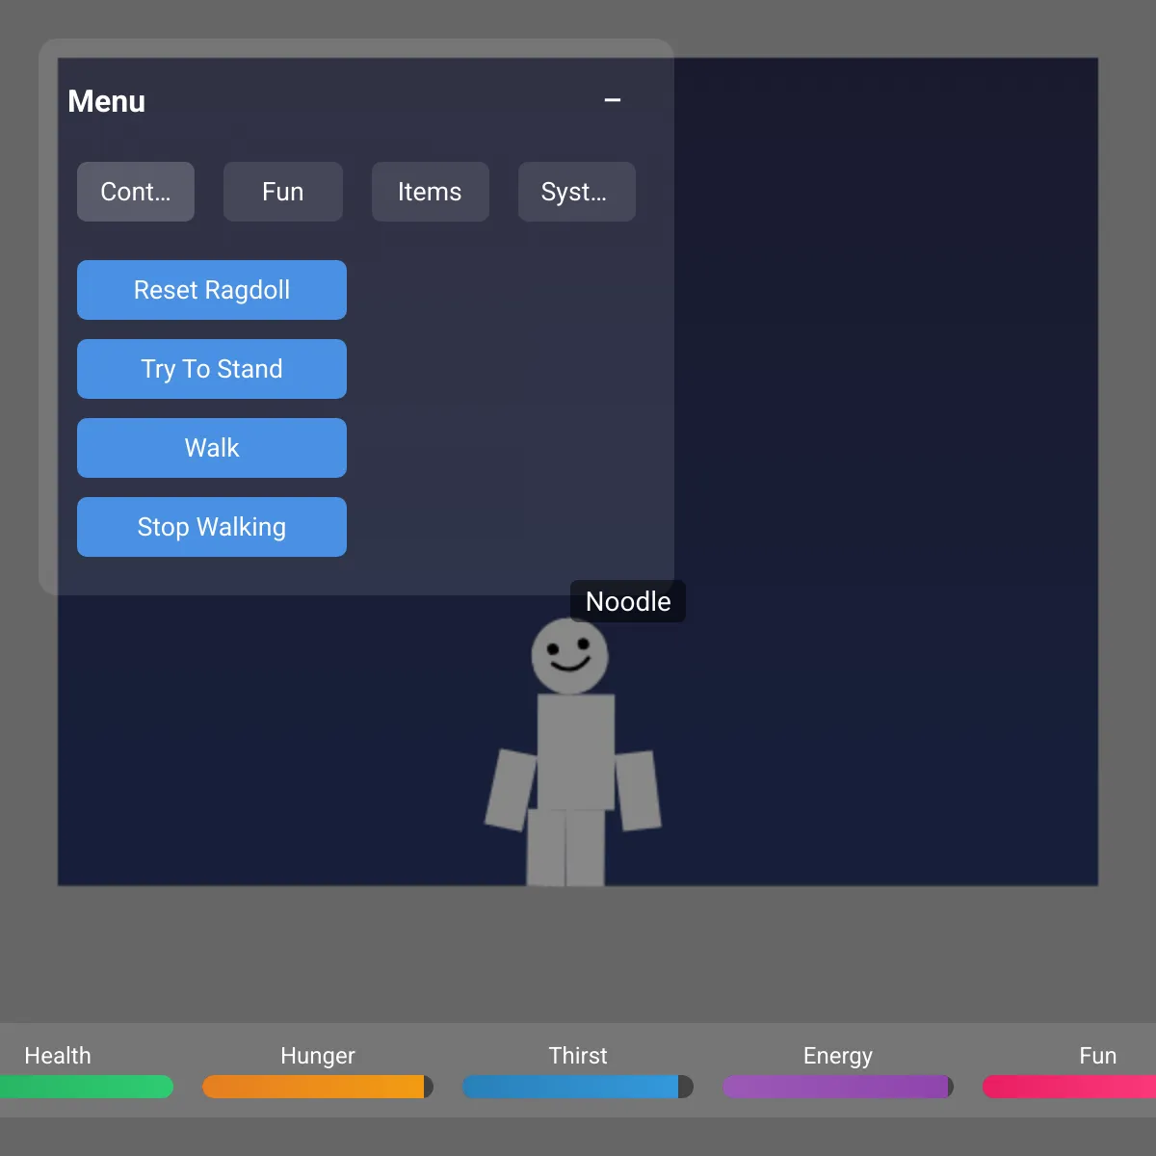Image resolution: width=1156 pixels, height=1156 pixels.
Task: Click the blue Thirst bar
Action: pos(578,1087)
